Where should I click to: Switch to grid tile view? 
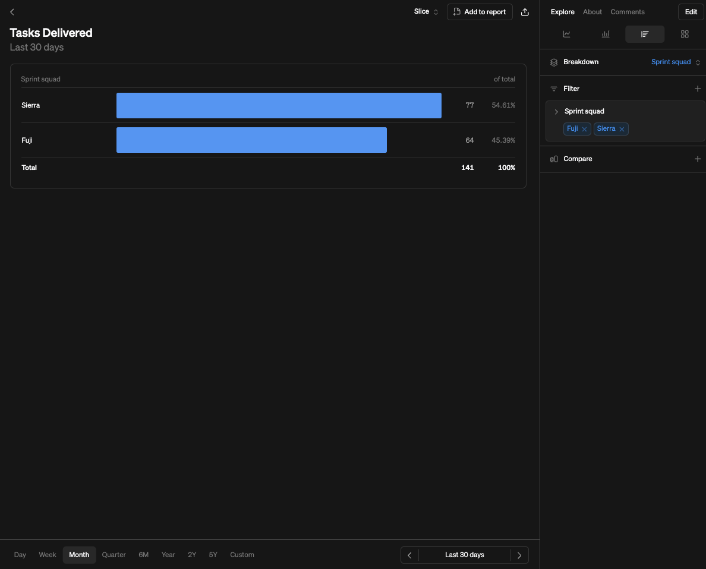click(x=685, y=34)
